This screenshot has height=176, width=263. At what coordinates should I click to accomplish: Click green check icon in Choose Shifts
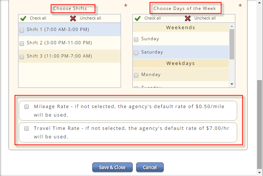pyautogui.click(x=23, y=18)
